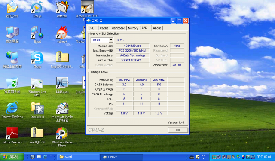Click the OK button in CPU-Z

tap(178, 130)
